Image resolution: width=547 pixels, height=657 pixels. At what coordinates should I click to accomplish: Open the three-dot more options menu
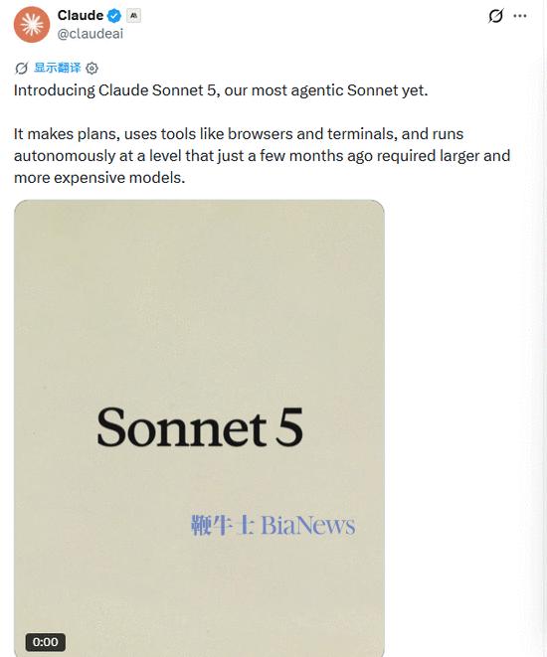(x=520, y=16)
